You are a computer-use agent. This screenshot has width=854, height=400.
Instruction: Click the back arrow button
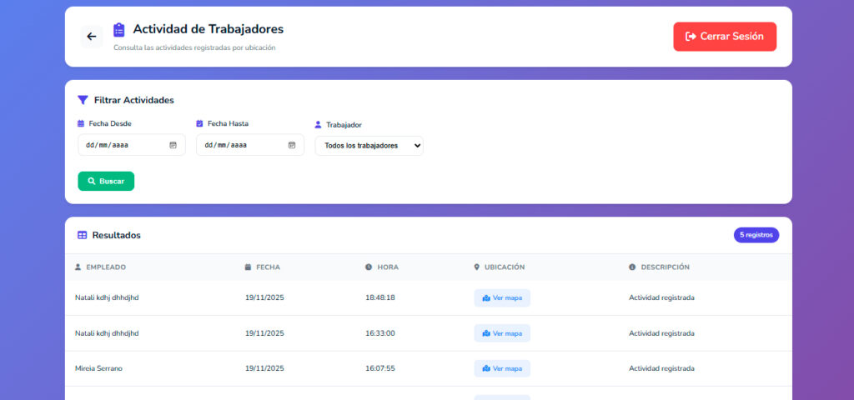pyautogui.click(x=92, y=37)
